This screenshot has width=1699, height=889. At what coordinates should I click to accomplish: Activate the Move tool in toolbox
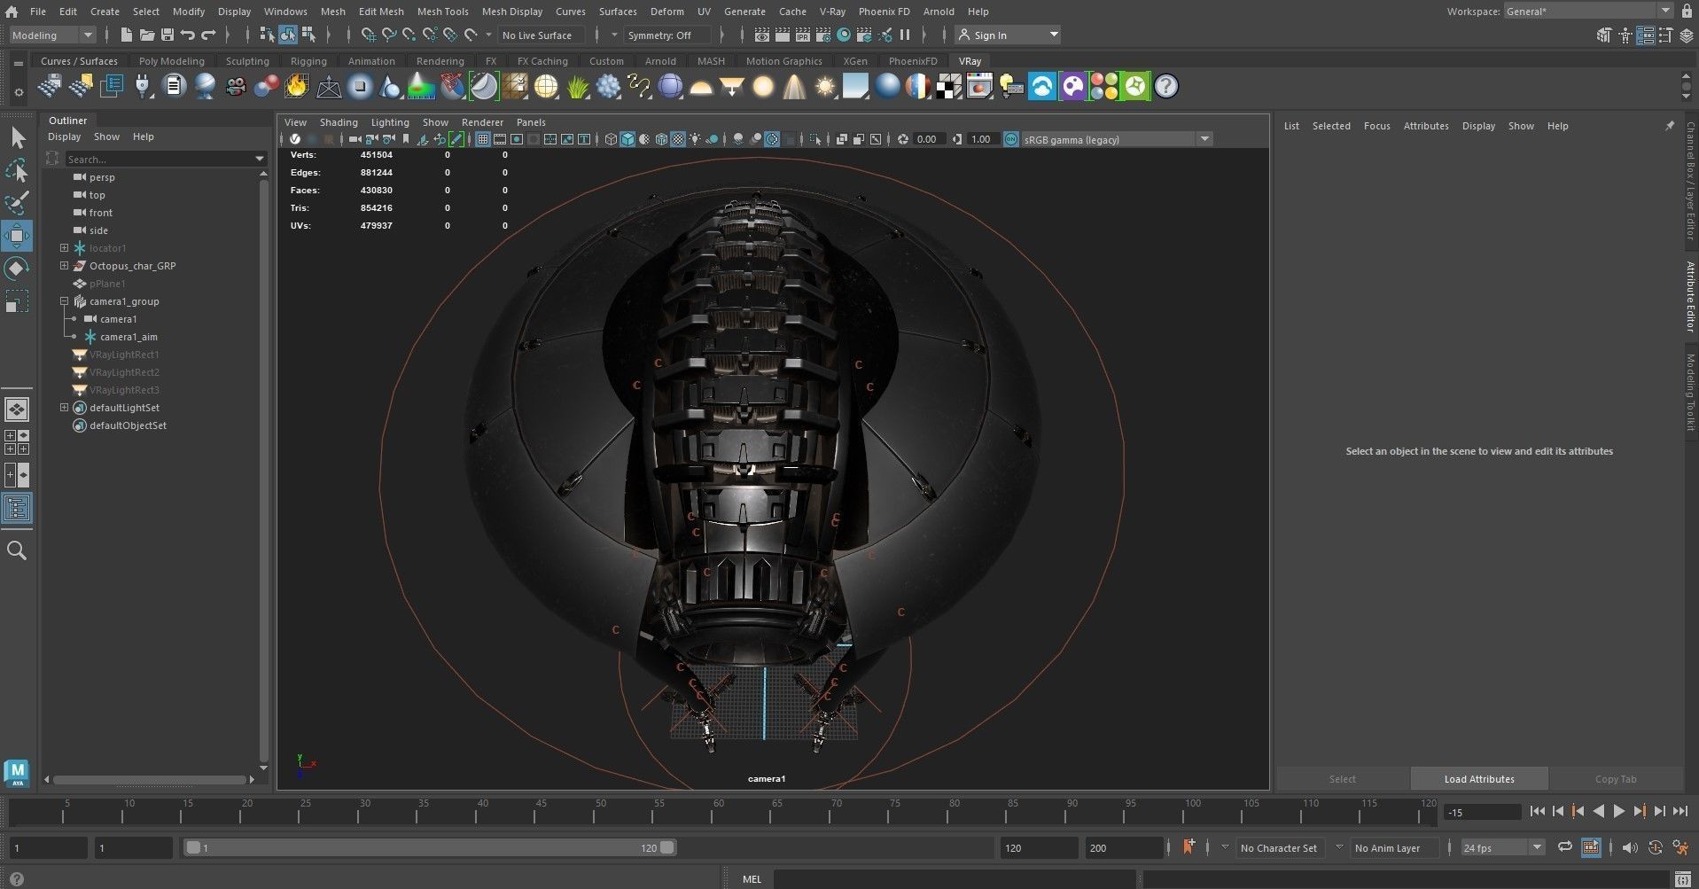(x=17, y=235)
